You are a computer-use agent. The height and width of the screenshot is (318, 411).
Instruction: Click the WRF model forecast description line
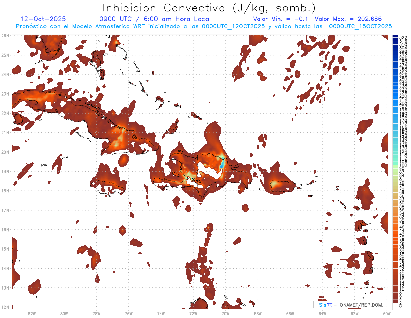[204, 26]
